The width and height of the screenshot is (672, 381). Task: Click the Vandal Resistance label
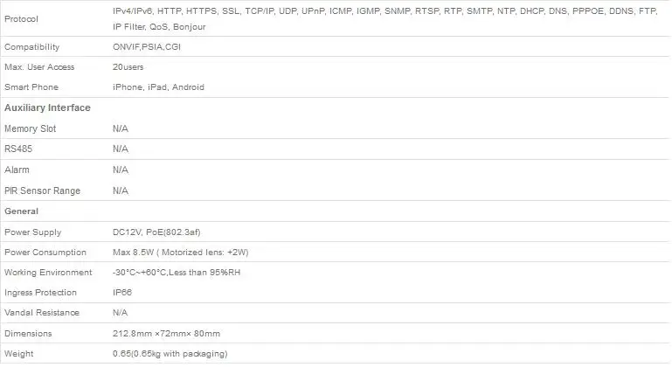click(42, 313)
